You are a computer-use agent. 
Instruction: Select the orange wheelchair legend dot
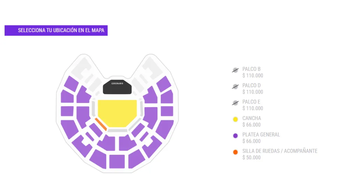235,152
